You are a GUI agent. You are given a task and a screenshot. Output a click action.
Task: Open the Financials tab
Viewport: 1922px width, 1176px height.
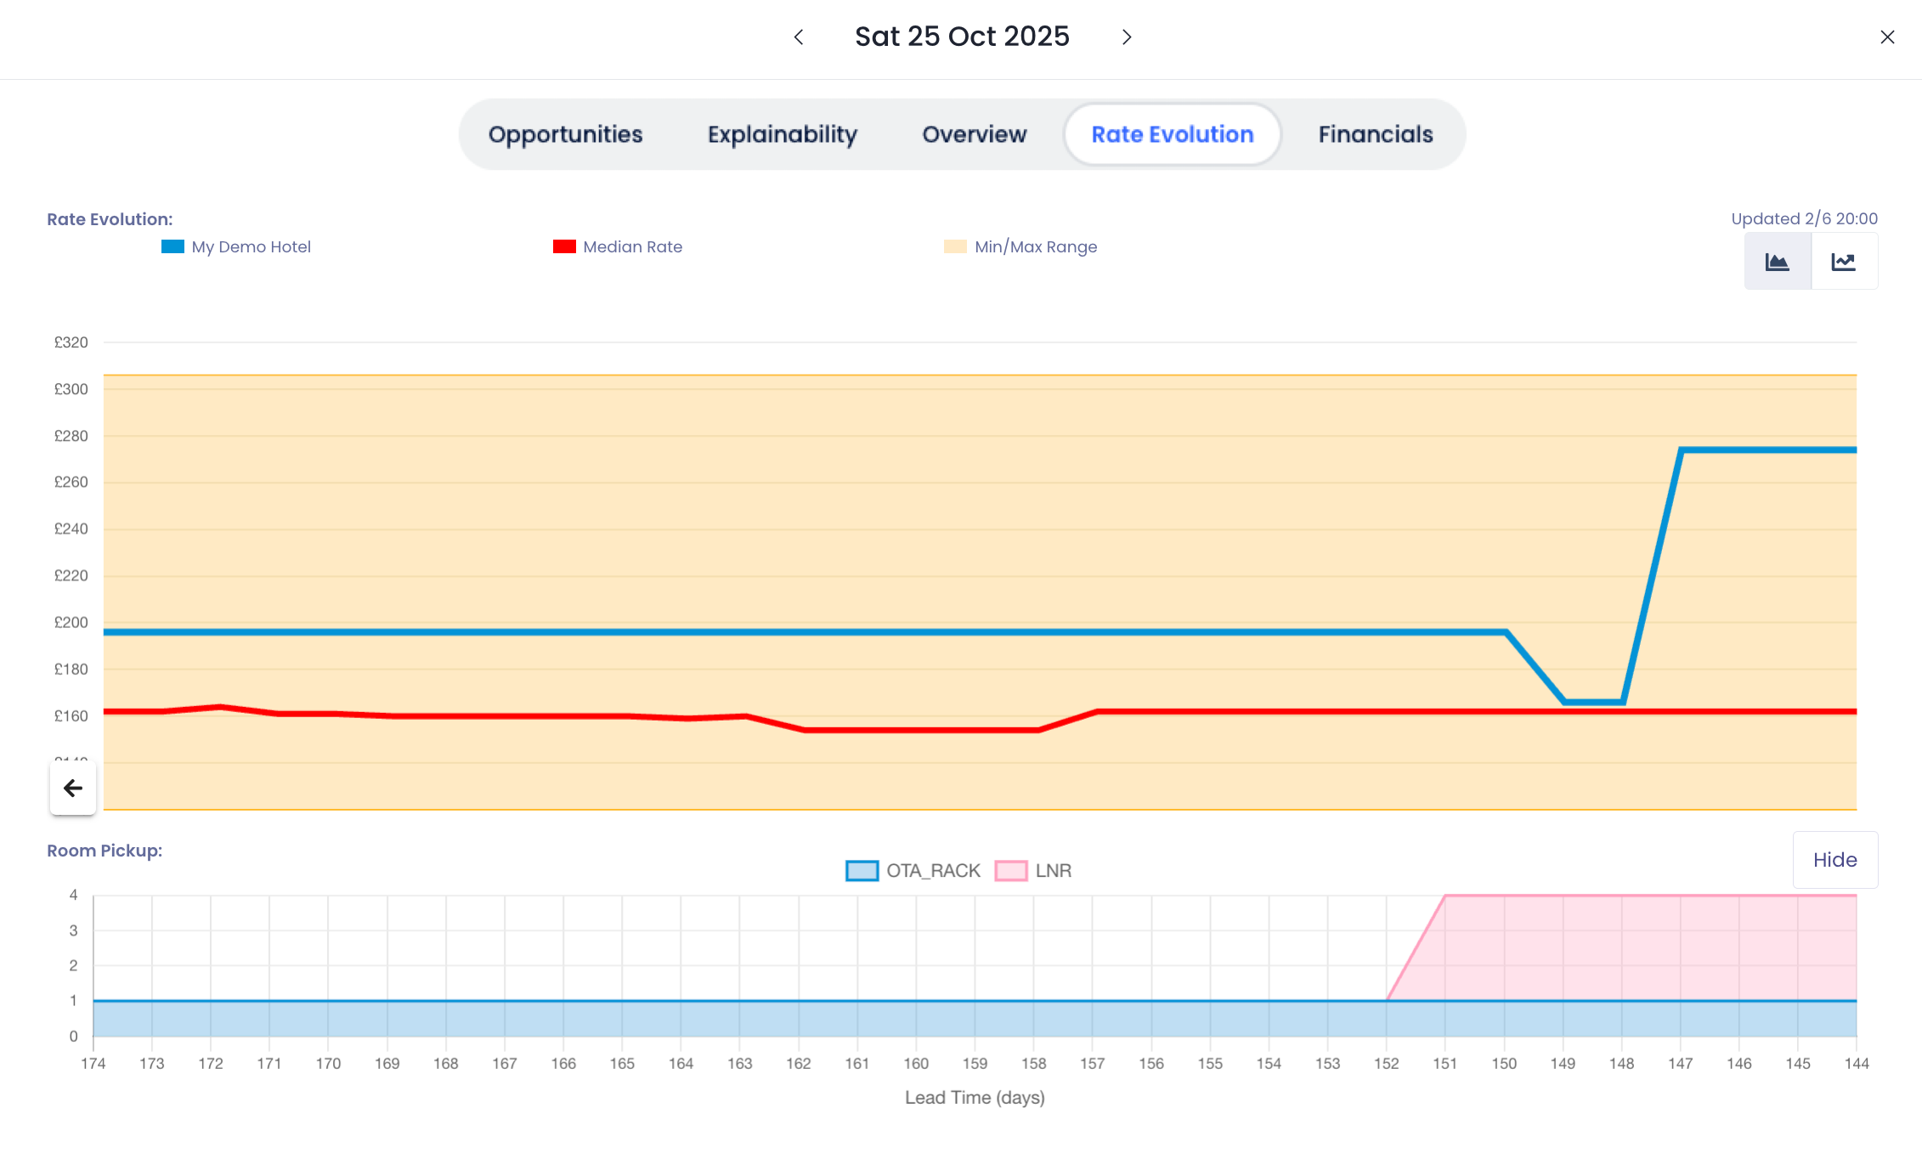coord(1375,134)
